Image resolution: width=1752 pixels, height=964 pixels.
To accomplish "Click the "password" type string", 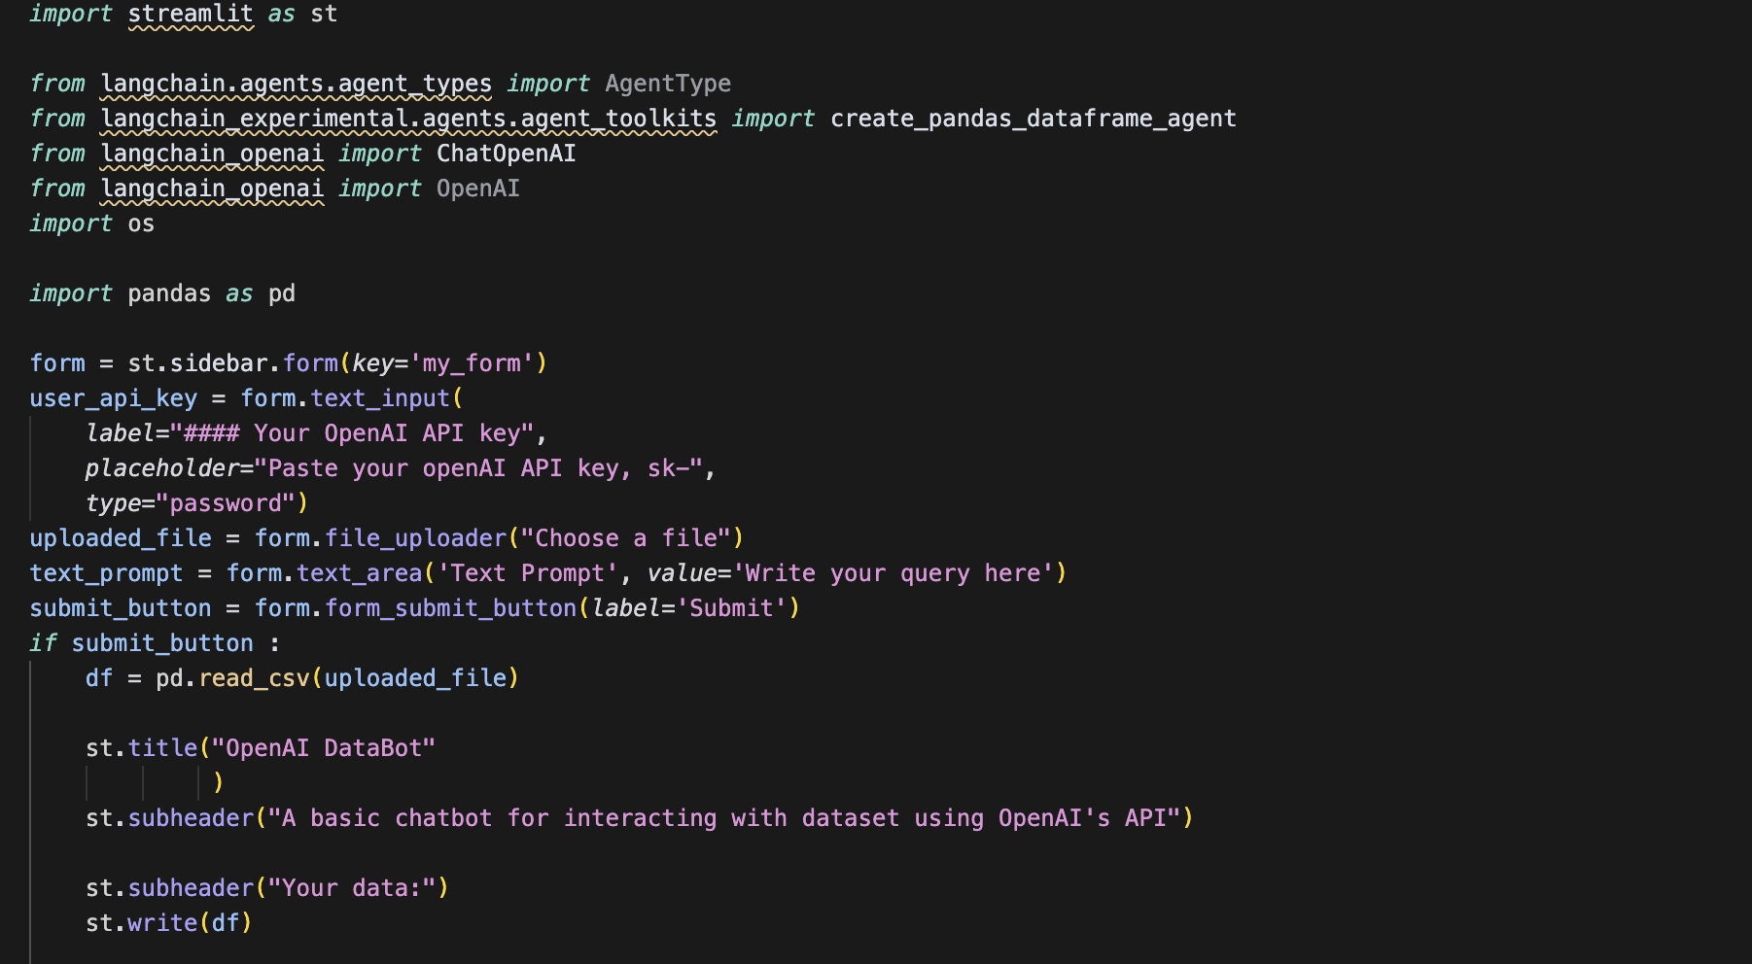I will pos(226,504).
